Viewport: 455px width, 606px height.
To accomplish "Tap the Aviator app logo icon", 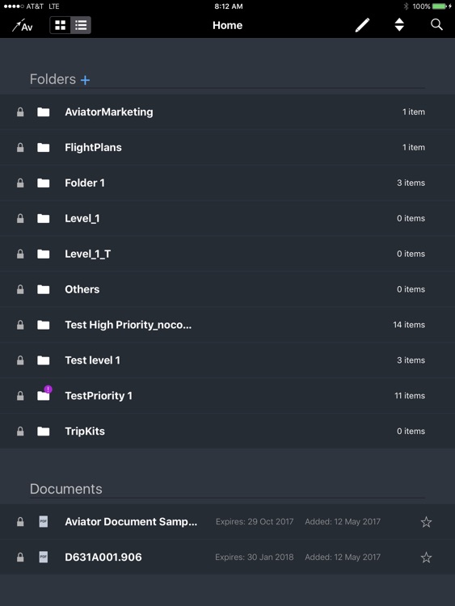I will click(22, 26).
